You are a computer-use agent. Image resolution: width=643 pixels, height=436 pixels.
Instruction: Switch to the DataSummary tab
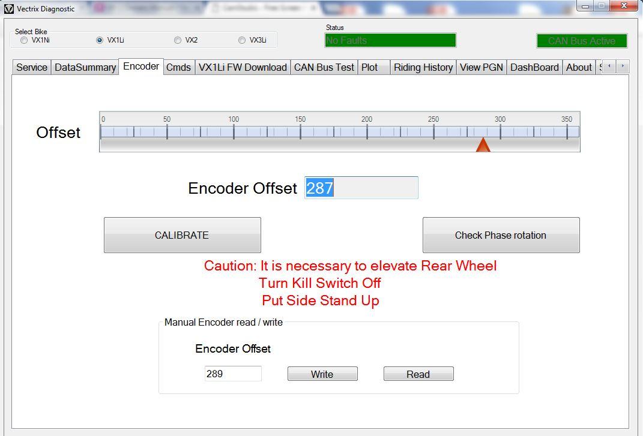point(85,67)
